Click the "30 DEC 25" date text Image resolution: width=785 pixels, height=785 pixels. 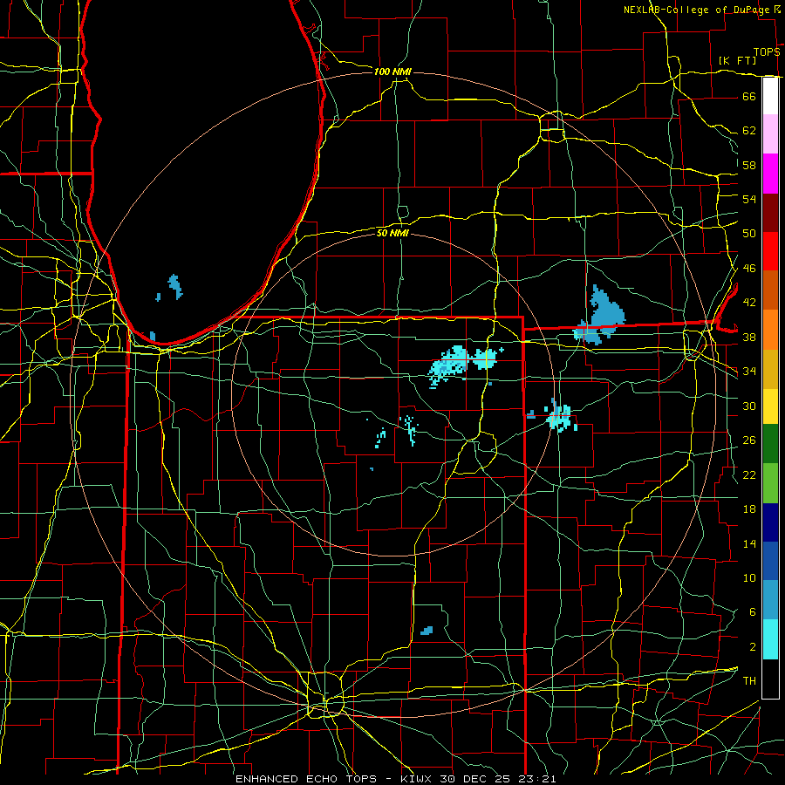point(476,779)
